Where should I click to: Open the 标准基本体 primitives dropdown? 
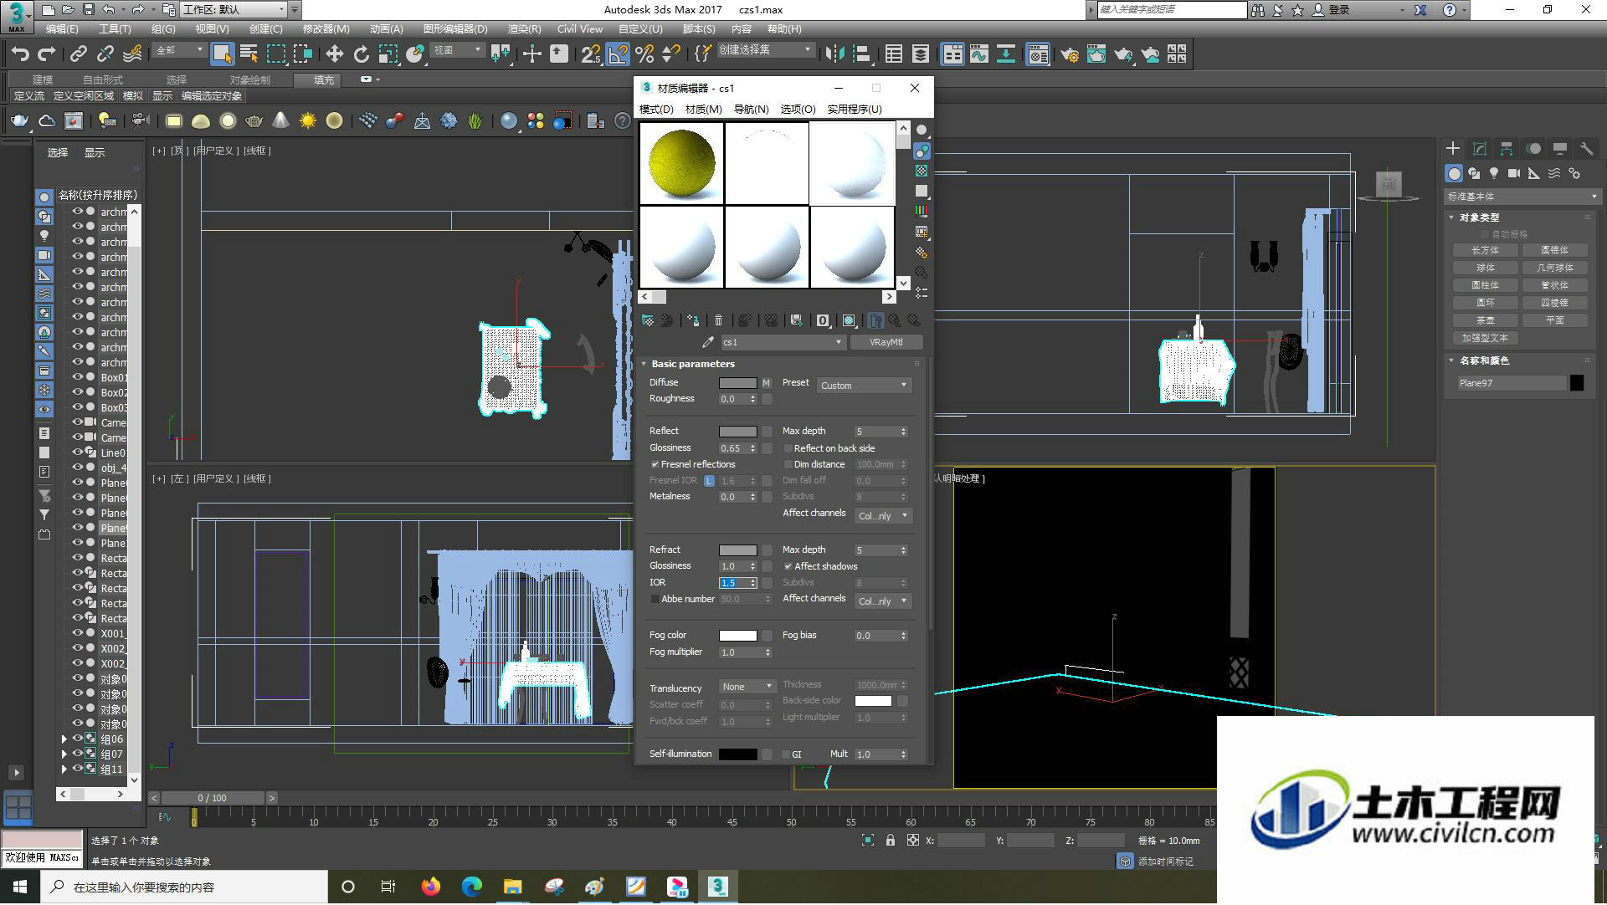coord(1521,197)
